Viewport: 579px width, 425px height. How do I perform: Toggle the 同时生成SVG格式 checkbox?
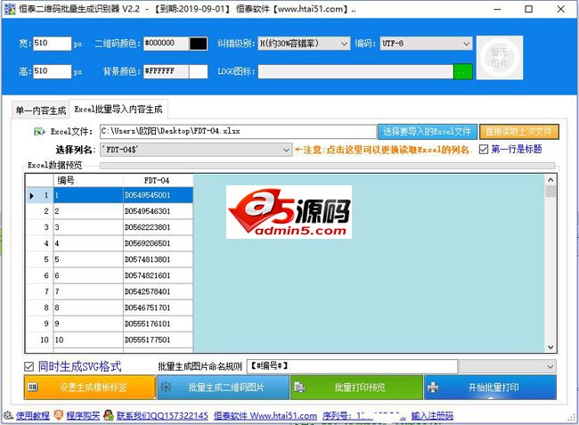29,366
